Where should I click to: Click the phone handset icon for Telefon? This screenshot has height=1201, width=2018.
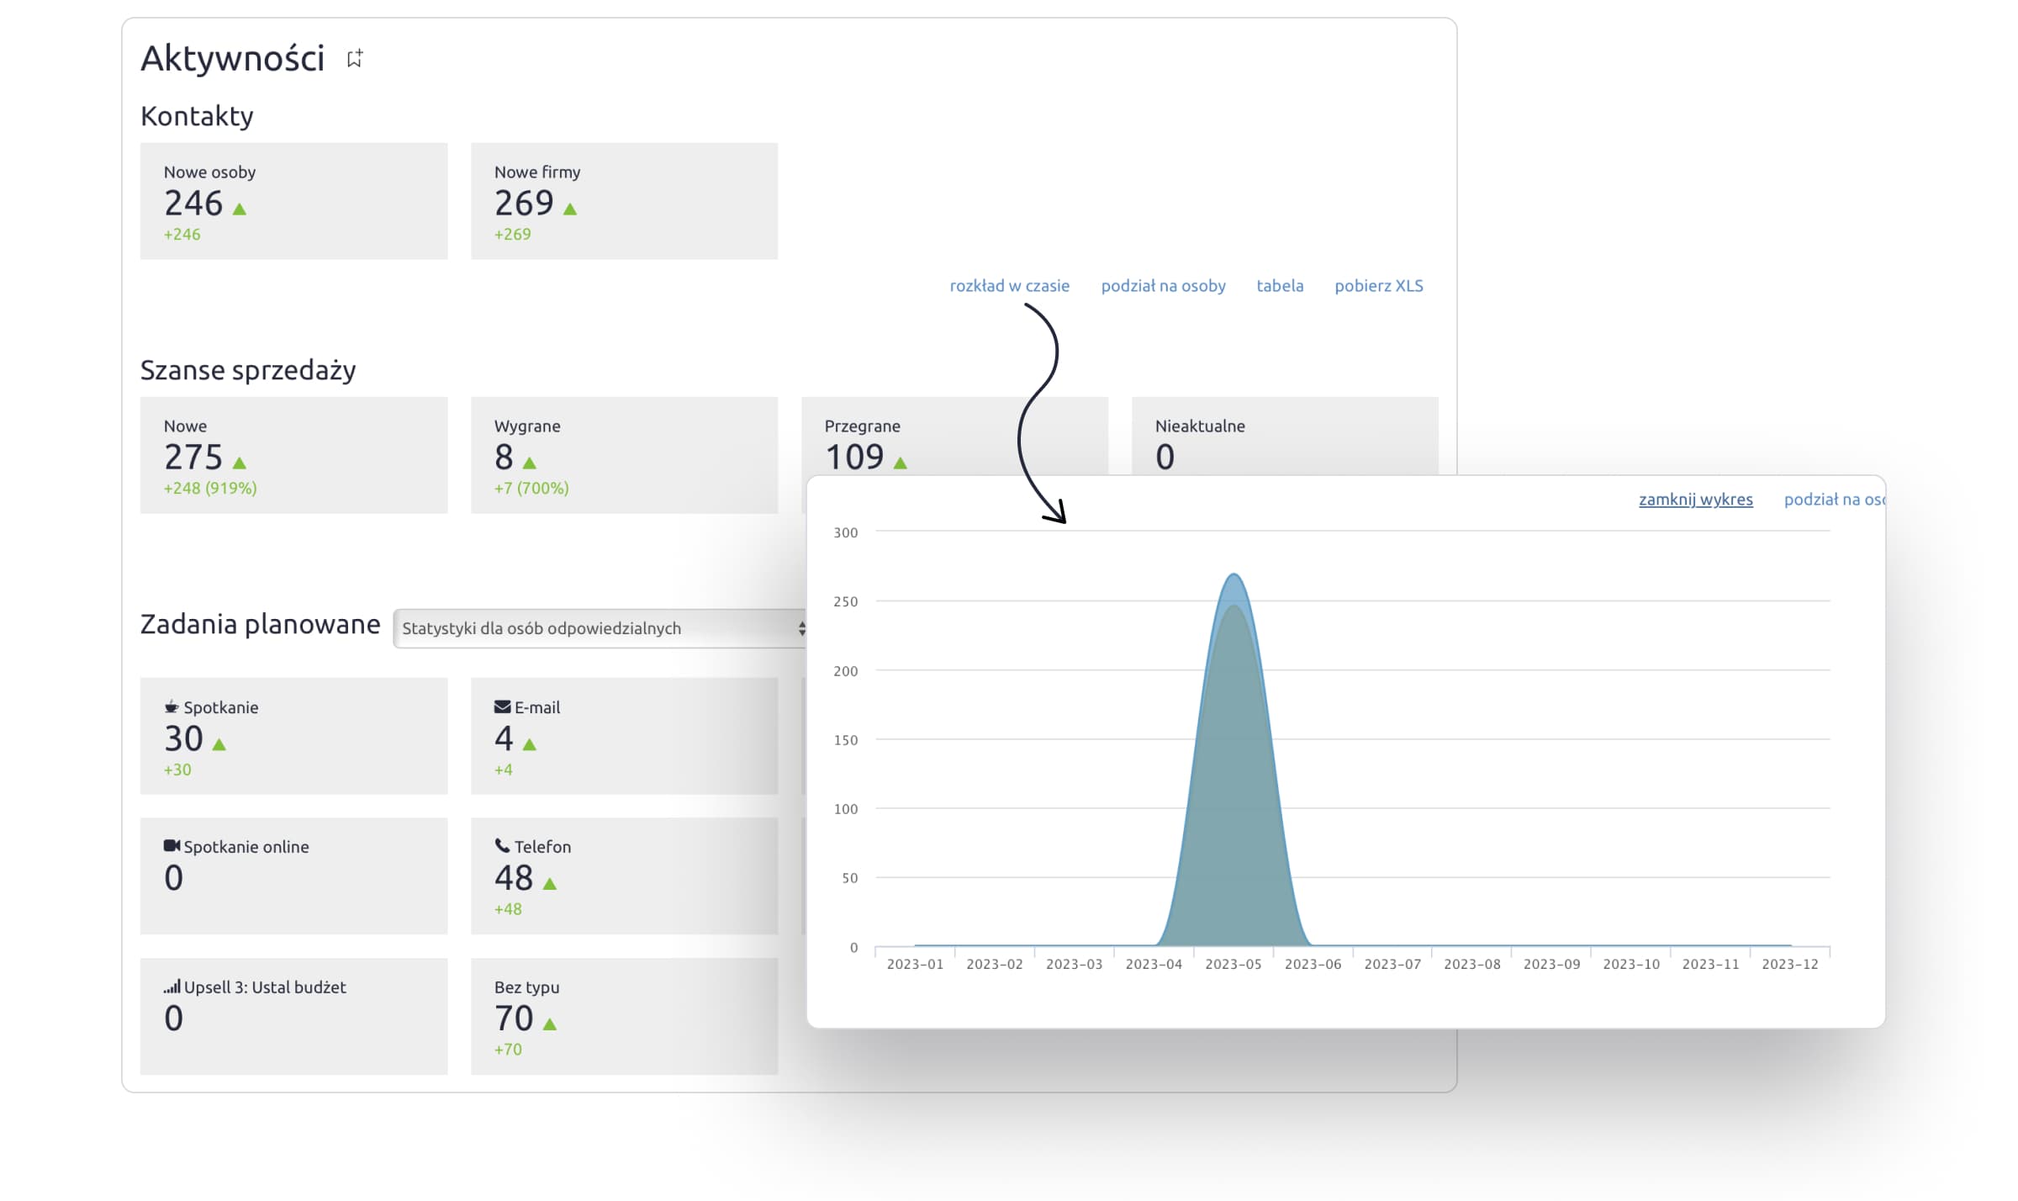point(503,845)
